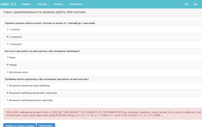This screenshot has height=127, width=202.
Task: Switch language to Қаз
Action: 195,4
